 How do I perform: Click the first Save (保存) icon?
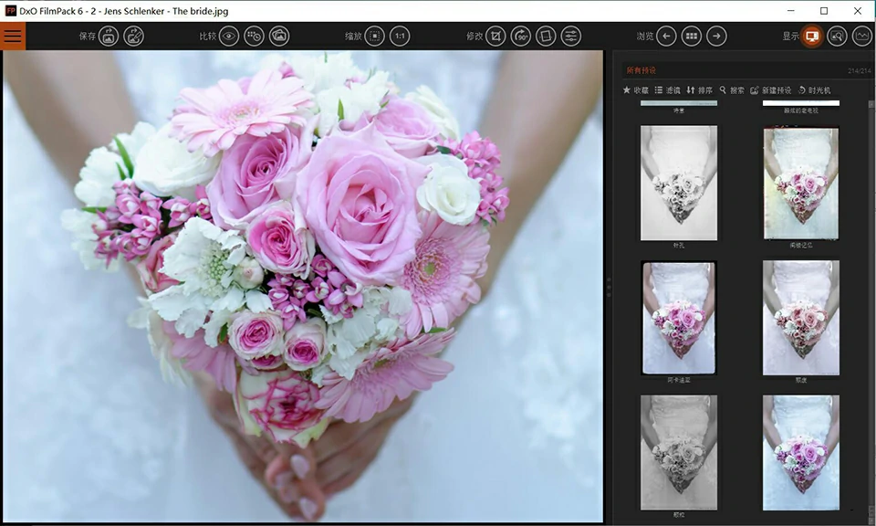point(109,37)
